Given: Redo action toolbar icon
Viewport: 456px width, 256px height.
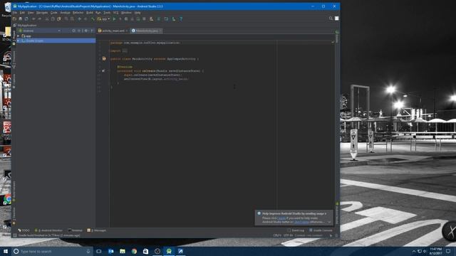Looking at the screenshot, I should pyautogui.click(x=40, y=19).
